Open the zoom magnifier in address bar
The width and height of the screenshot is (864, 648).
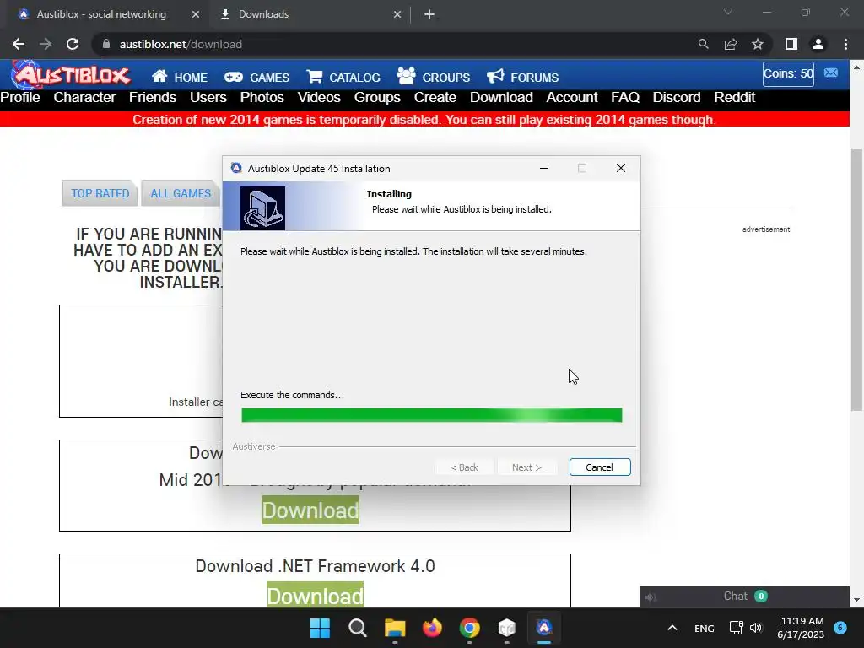703,44
